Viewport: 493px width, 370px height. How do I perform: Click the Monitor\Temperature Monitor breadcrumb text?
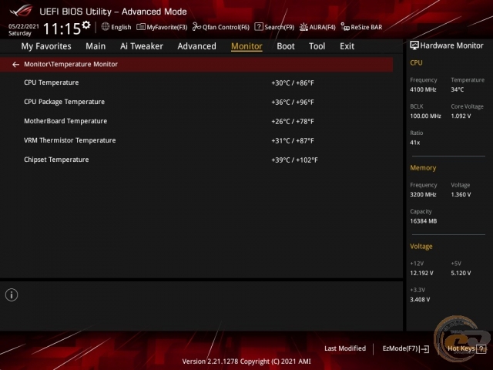(71, 64)
